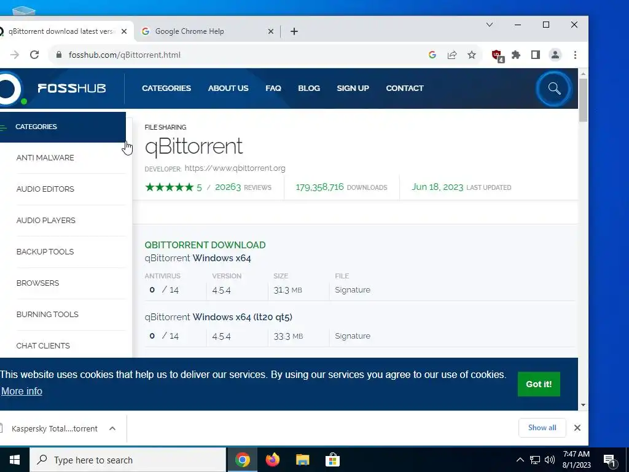Click the FossHub search magnifier icon
This screenshot has width=629, height=472.
(555, 88)
